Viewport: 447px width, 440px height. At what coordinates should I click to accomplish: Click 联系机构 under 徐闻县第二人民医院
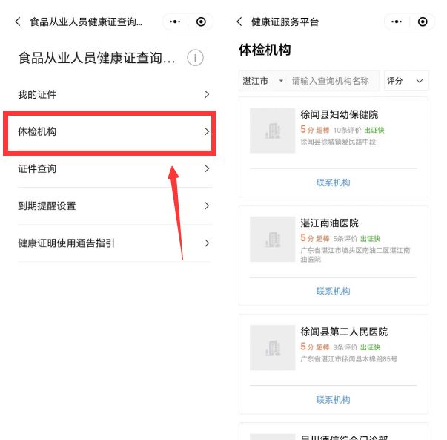point(333,400)
